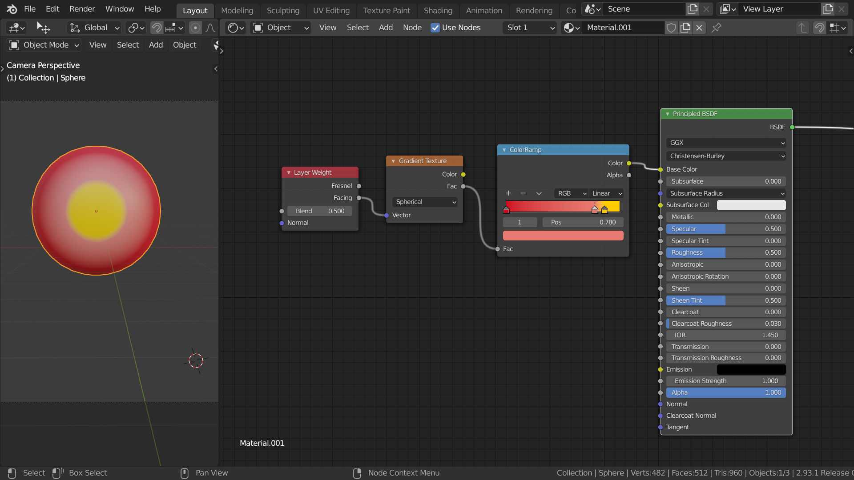Open the Object Mode dropdown
This screenshot has width=854, height=480.
(44, 45)
